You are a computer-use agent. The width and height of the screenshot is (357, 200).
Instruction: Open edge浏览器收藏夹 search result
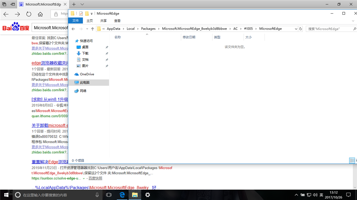pos(50,63)
